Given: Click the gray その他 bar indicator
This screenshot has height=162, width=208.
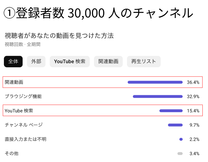Looking at the screenshot, I should coord(180,154).
